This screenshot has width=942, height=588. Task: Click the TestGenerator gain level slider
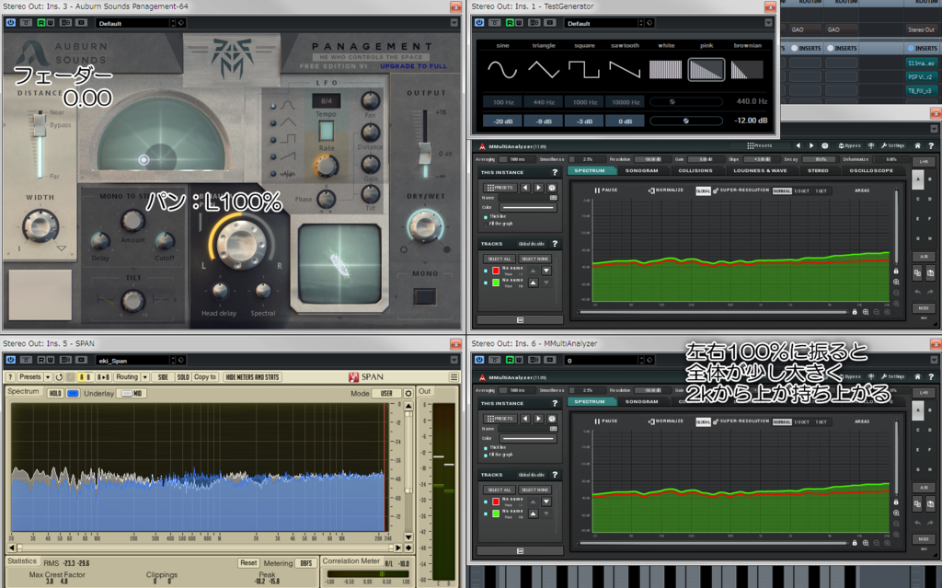tap(685, 121)
